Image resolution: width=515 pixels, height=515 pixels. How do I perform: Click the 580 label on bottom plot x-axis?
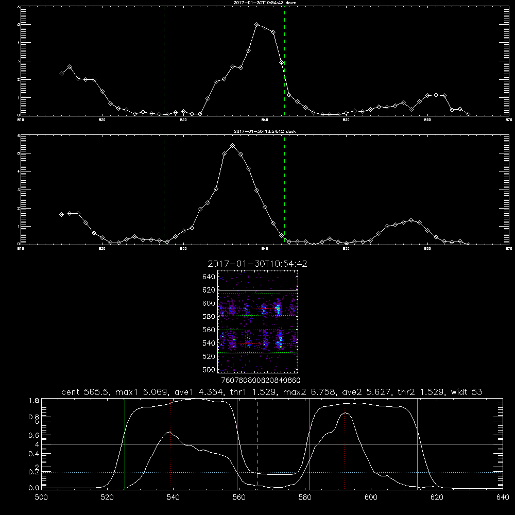(x=305, y=497)
